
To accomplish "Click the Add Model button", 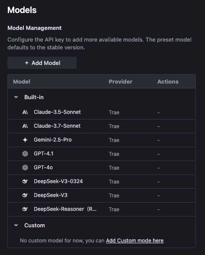I will (42, 63).
